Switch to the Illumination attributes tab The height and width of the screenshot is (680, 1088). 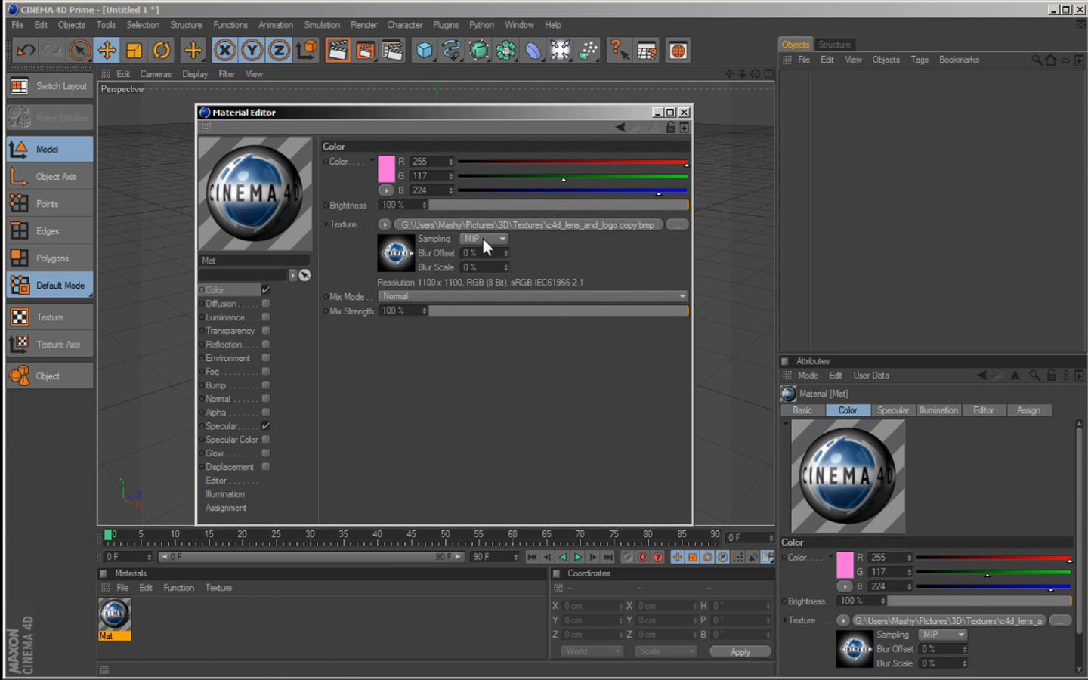(x=938, y=410)
